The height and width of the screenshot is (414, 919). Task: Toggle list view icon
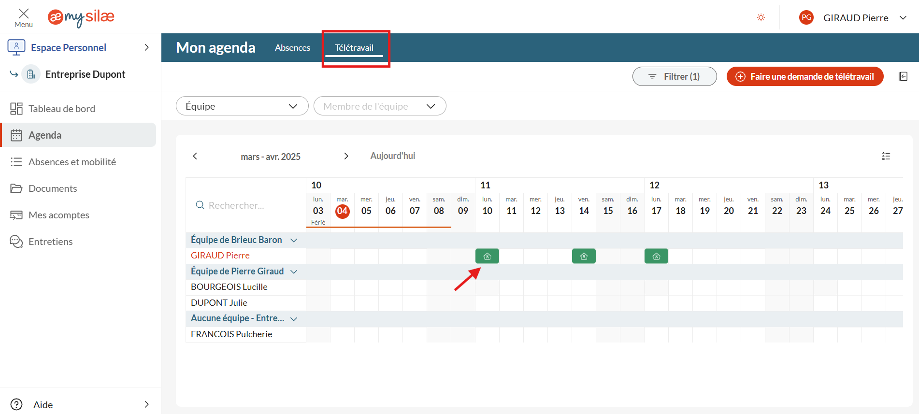(x=886, y=156)
